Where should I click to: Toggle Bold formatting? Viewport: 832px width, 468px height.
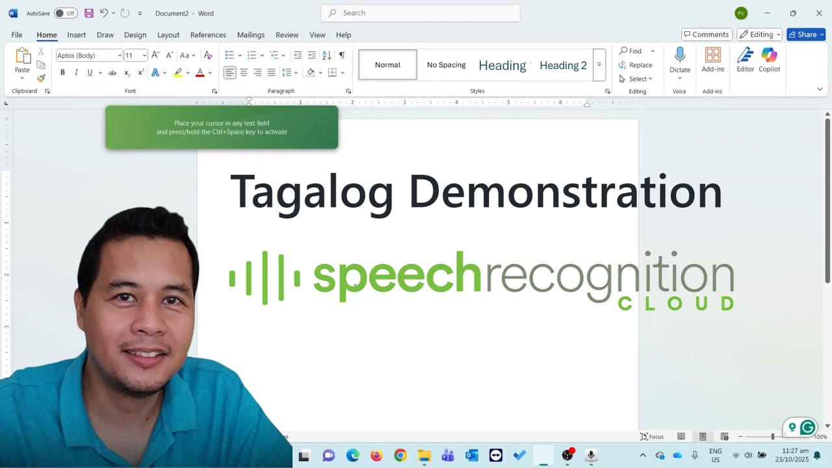[62, 73]
